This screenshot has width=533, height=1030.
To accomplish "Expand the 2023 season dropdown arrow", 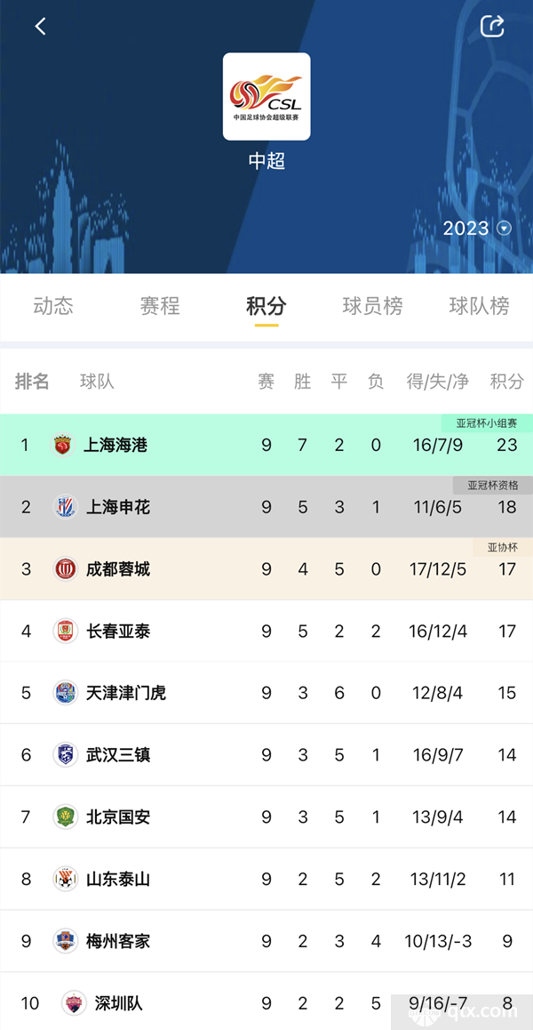I will coord(504,229).
